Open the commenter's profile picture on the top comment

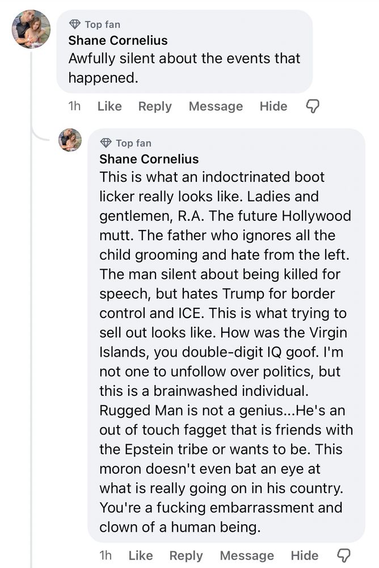coord(31,29)
